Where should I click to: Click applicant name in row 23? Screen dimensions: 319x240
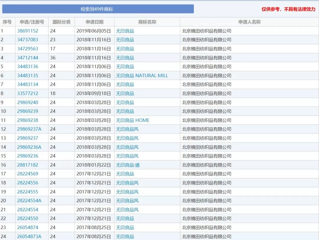(x=207, y=227)
